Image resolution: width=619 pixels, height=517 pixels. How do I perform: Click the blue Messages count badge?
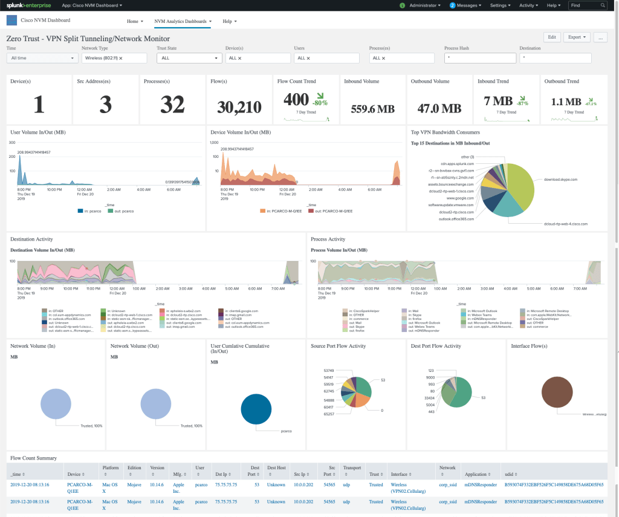pos(452,5)
